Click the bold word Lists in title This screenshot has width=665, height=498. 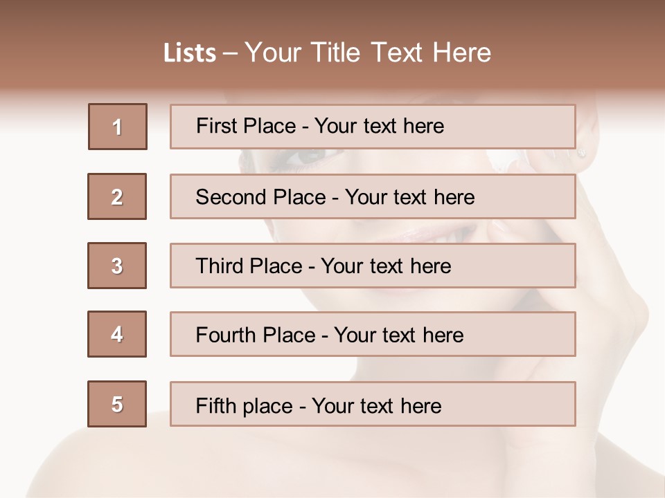coord(190,53)
